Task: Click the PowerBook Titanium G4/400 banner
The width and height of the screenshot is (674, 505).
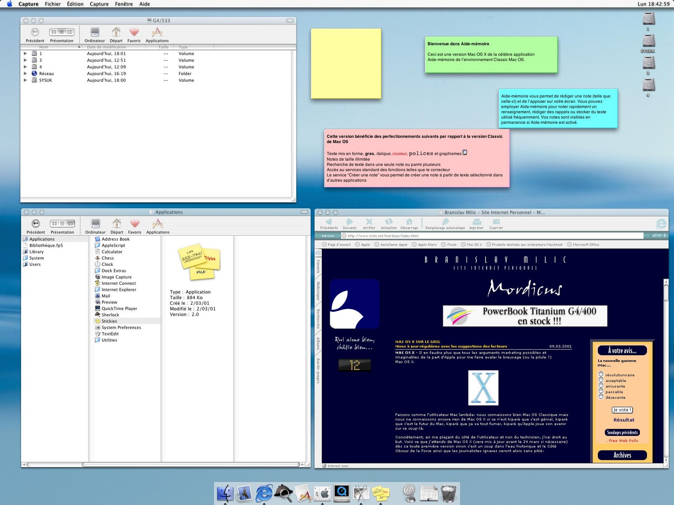Action: point(525,316)
